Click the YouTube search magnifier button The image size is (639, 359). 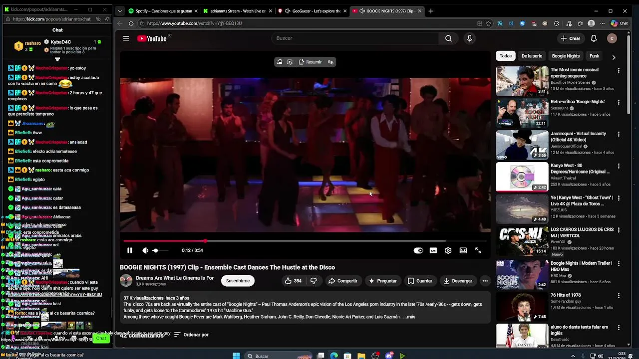pyautogui.click(x=448, y=38)
